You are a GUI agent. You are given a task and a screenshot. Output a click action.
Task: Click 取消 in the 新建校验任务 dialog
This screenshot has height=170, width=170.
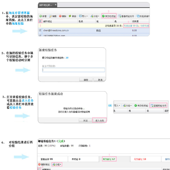coord(100,80)
